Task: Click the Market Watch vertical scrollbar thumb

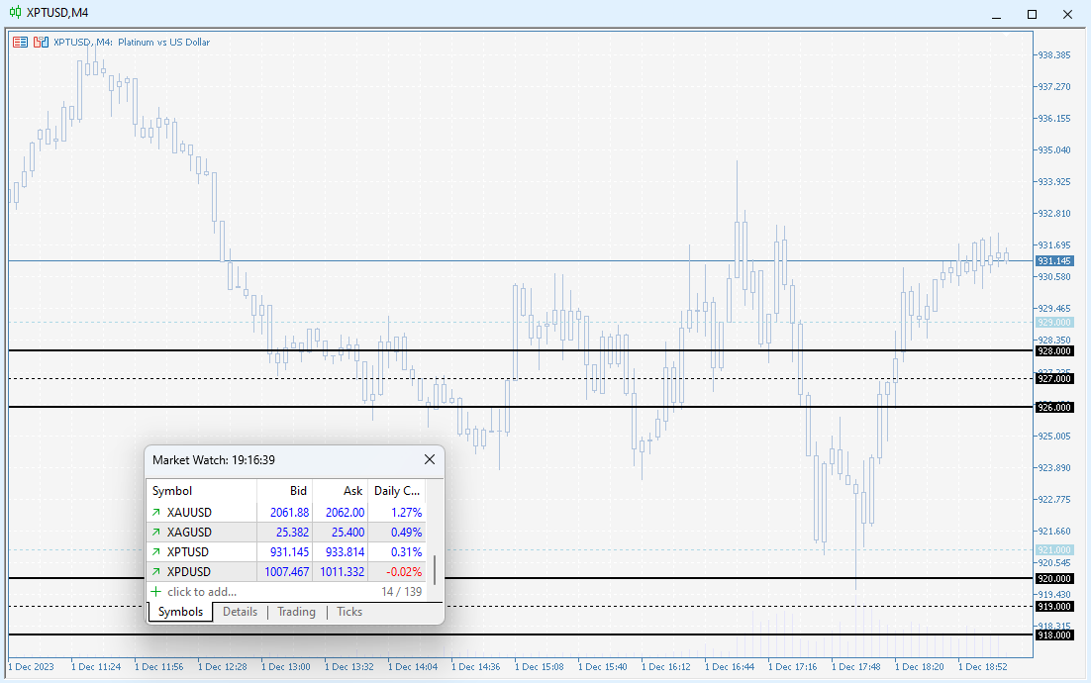Action: 435,569
